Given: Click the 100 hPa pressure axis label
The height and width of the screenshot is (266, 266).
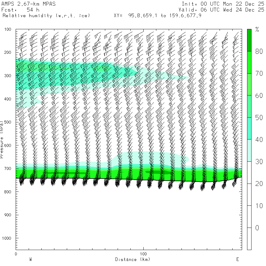Looking at the screenshot, I should (x=8, y=29).
